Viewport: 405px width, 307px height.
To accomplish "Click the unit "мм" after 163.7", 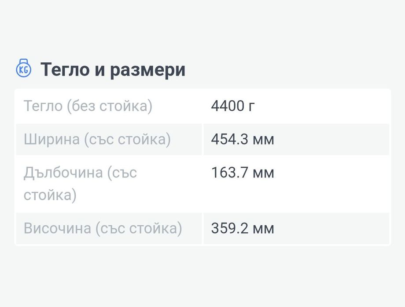I will pos(263,173).
